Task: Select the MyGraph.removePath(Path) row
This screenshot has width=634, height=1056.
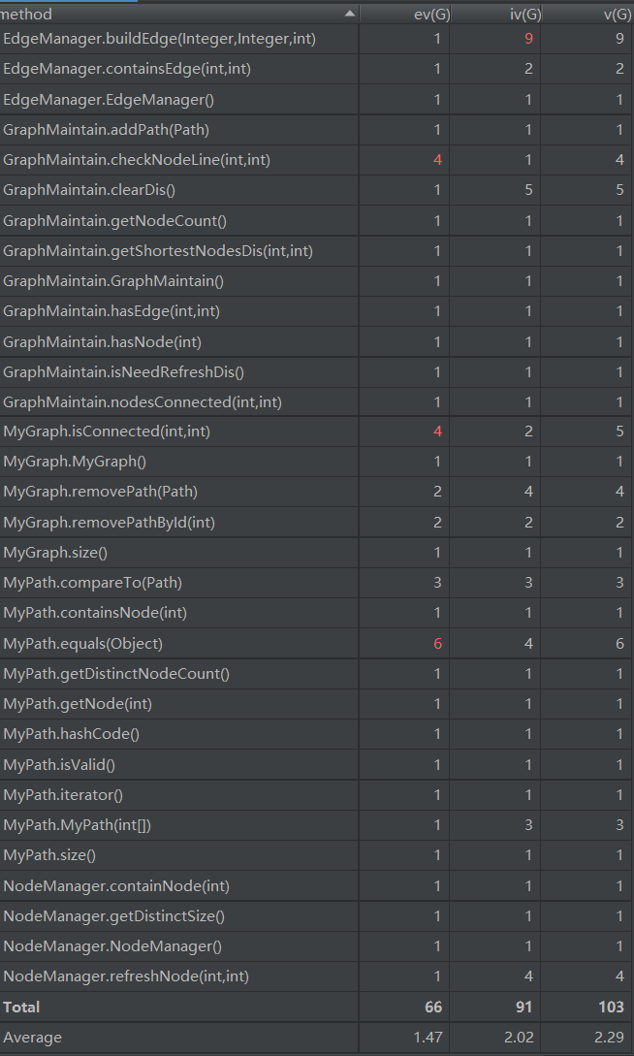Action: coord(317,492)
